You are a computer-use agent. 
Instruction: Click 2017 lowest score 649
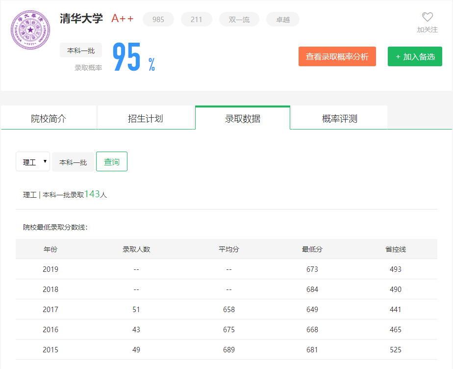click(x=312, y=310)
